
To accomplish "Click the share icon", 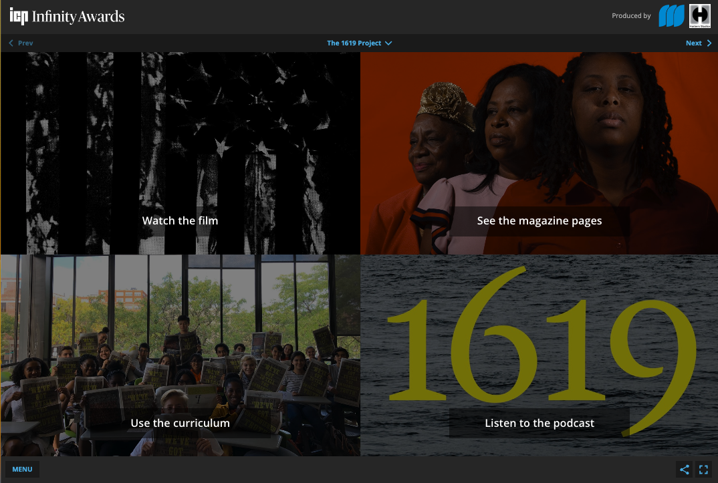I will [685, 469].
